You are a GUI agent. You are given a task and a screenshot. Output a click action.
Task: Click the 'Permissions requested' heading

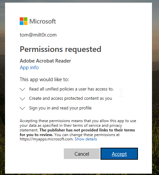point(60,49)
